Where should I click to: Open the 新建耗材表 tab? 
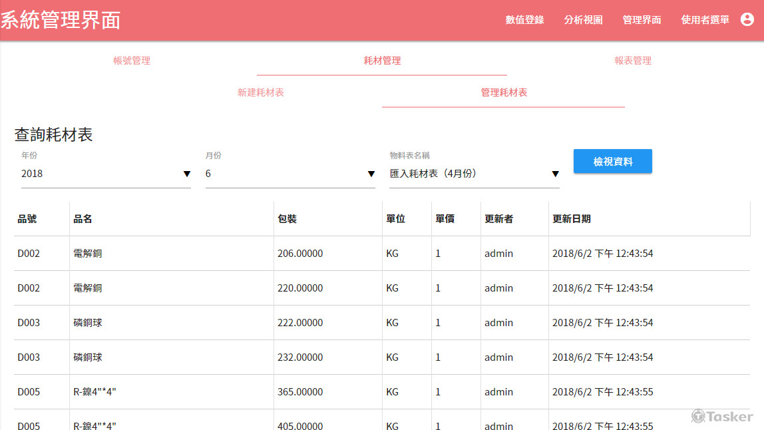[261, 93]
